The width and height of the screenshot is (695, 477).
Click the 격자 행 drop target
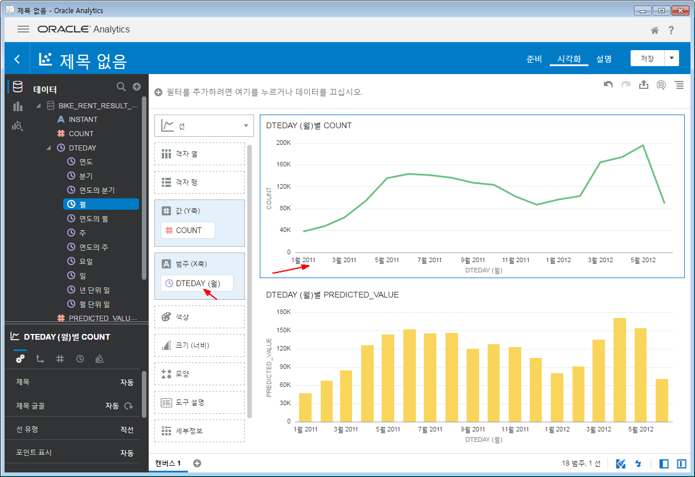[199, 182]
